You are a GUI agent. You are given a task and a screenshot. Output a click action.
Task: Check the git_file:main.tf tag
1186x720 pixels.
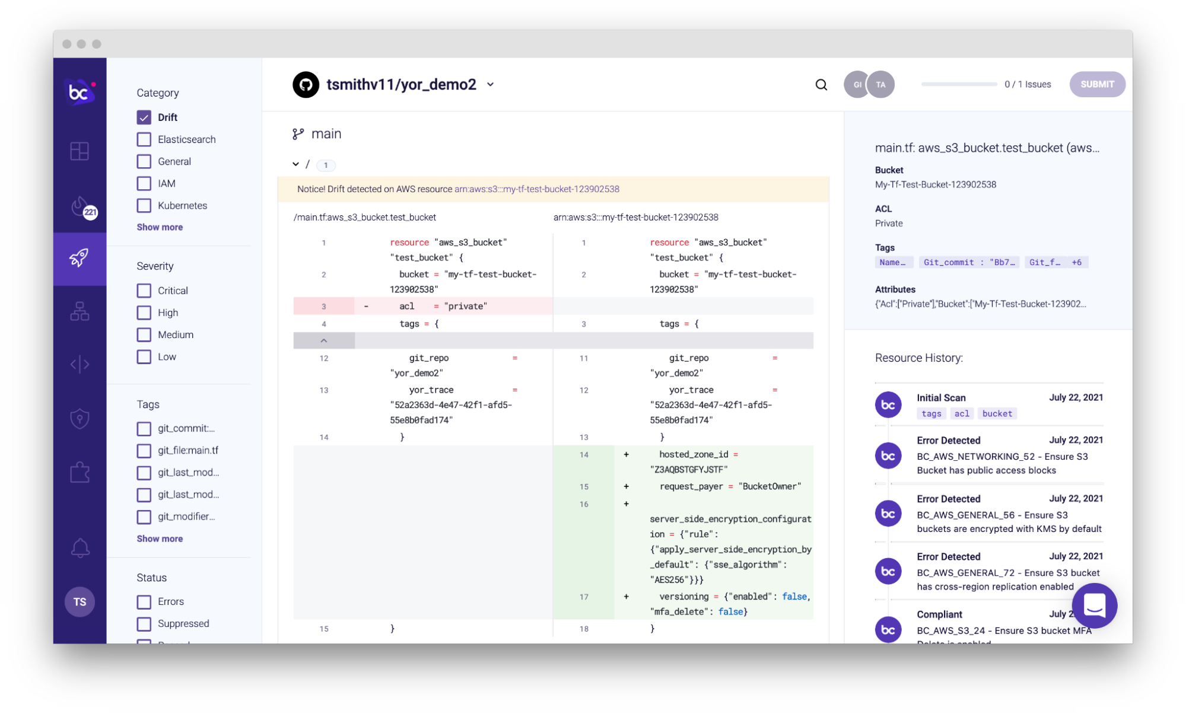pos(144,451)
